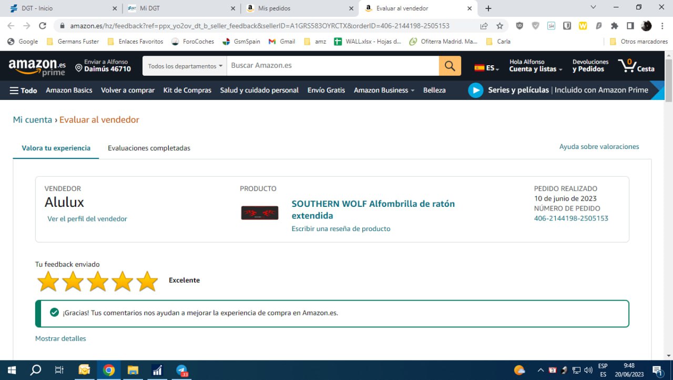Toggle the Chrome side panel
This screenshot has width=673, height=380.
point(630,26)
